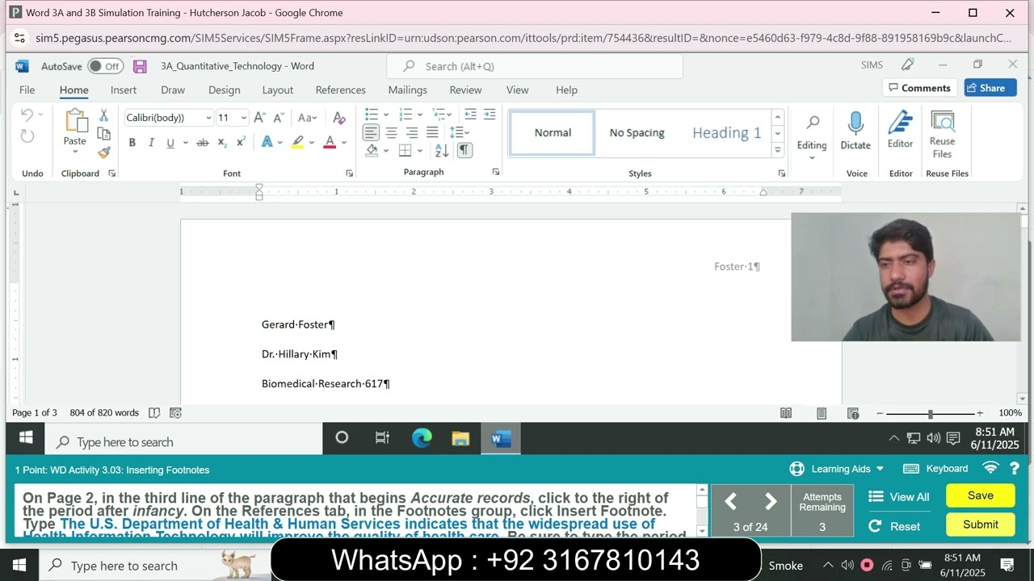Click the yellow Save button in simulation panel
Image resolution: width=1034 pixels, height=581 pixels.
981,495
